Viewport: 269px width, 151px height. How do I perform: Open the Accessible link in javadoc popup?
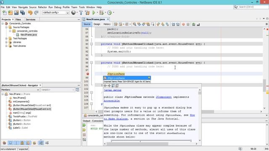112,101
